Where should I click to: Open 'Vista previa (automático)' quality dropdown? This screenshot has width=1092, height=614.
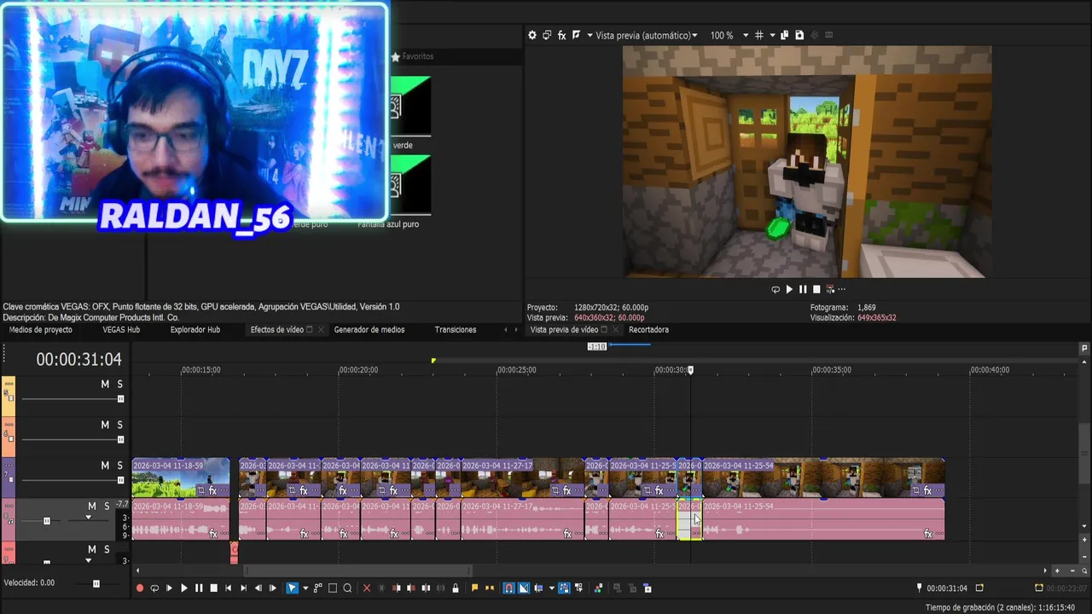(646, 35)
